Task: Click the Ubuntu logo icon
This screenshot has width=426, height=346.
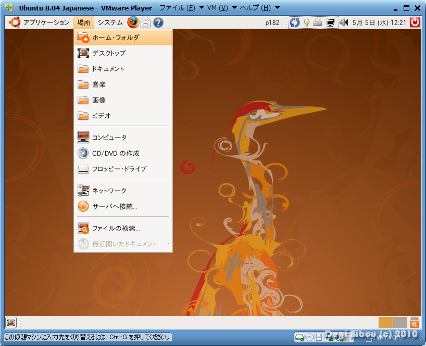Action: [15, 22]
